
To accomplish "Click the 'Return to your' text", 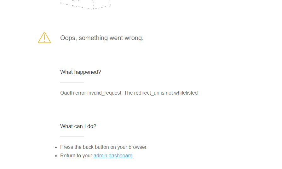I will 76,155.
